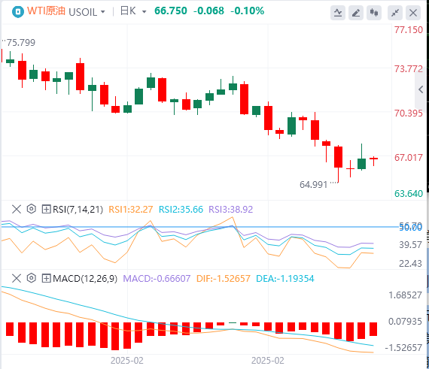Close the chart window with X

(413, 13)
